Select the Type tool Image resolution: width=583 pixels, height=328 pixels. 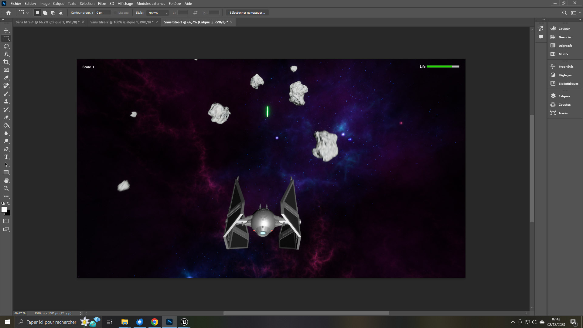[6, 157]
